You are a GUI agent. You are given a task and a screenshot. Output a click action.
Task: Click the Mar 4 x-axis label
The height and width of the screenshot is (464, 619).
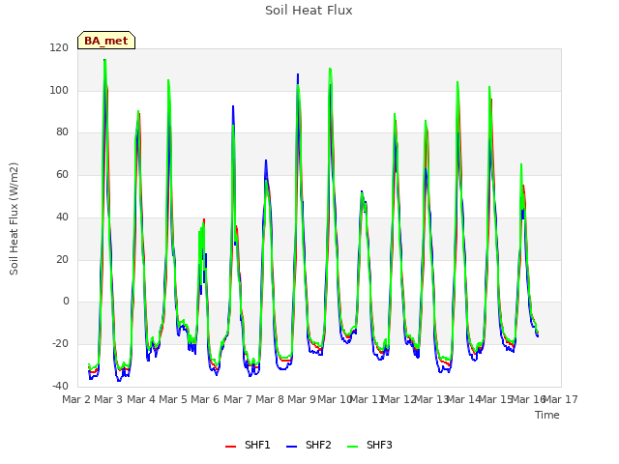141,399
